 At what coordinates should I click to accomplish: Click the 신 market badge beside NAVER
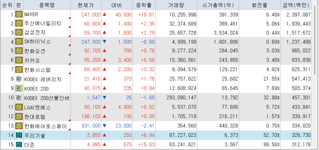(x=19, y=14)
